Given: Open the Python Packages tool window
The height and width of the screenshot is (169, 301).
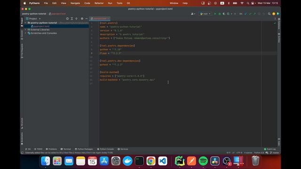Looking at the screenshot, I should (84, 149).
